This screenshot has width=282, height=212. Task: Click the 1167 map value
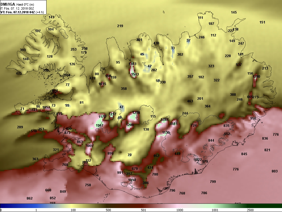click(100, 126)
